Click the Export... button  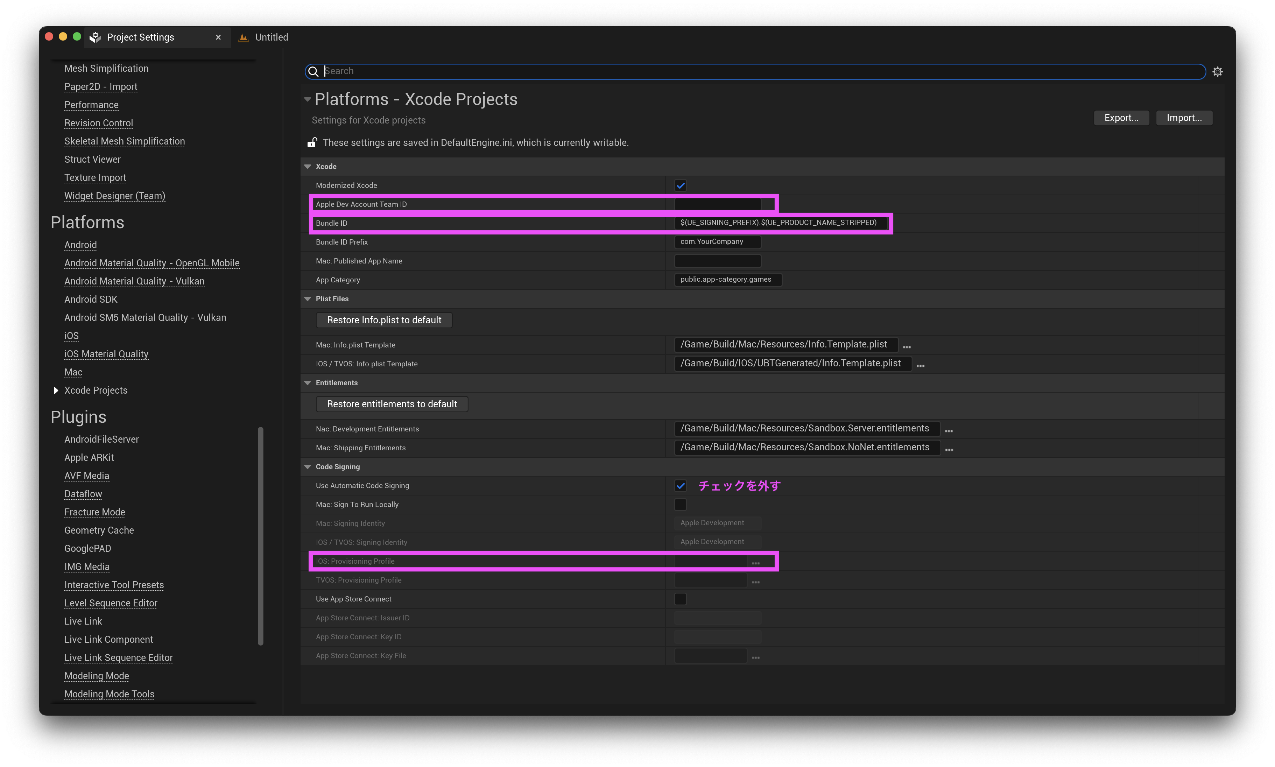point(1121,118)
